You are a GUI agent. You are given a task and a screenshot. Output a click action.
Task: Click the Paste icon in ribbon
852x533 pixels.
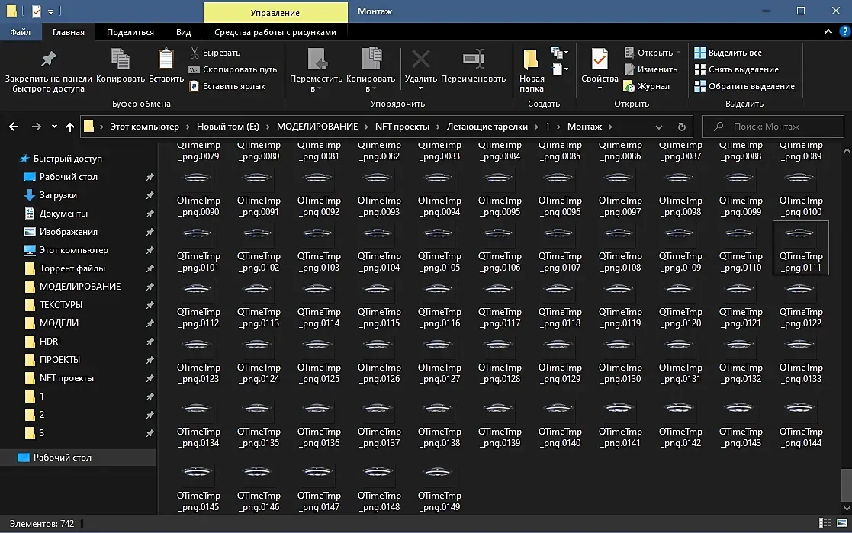(166, 59)
